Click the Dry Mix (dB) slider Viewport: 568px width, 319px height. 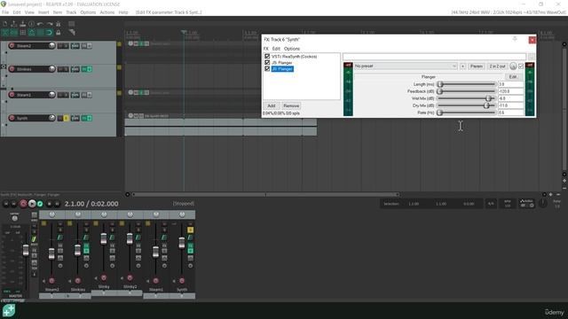pyautogui.click(x=466, y=105)
